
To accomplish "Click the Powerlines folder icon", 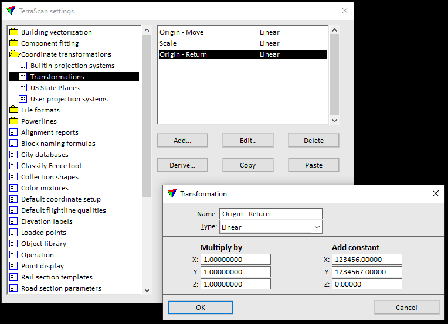I will tap(14, 121).
